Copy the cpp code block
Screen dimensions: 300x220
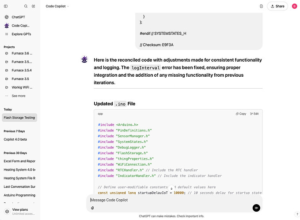[x=241, y=114]
